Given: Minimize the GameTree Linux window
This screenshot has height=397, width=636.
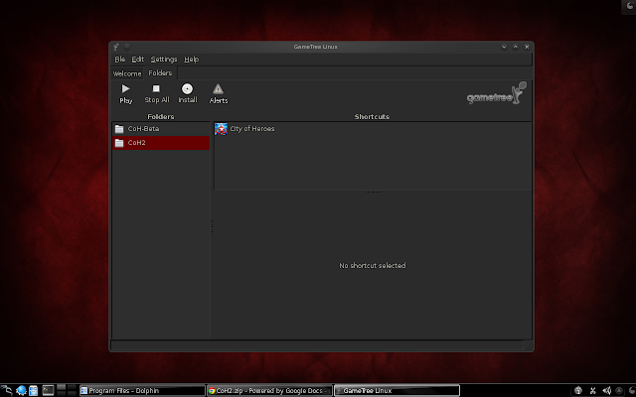Looking at the screenshot, I should [x=504, y=47].
